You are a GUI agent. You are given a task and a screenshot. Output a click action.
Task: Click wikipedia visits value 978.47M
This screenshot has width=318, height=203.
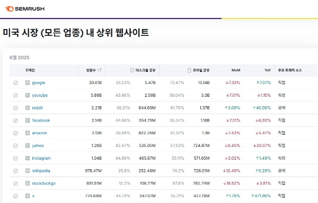pos(93,171)
